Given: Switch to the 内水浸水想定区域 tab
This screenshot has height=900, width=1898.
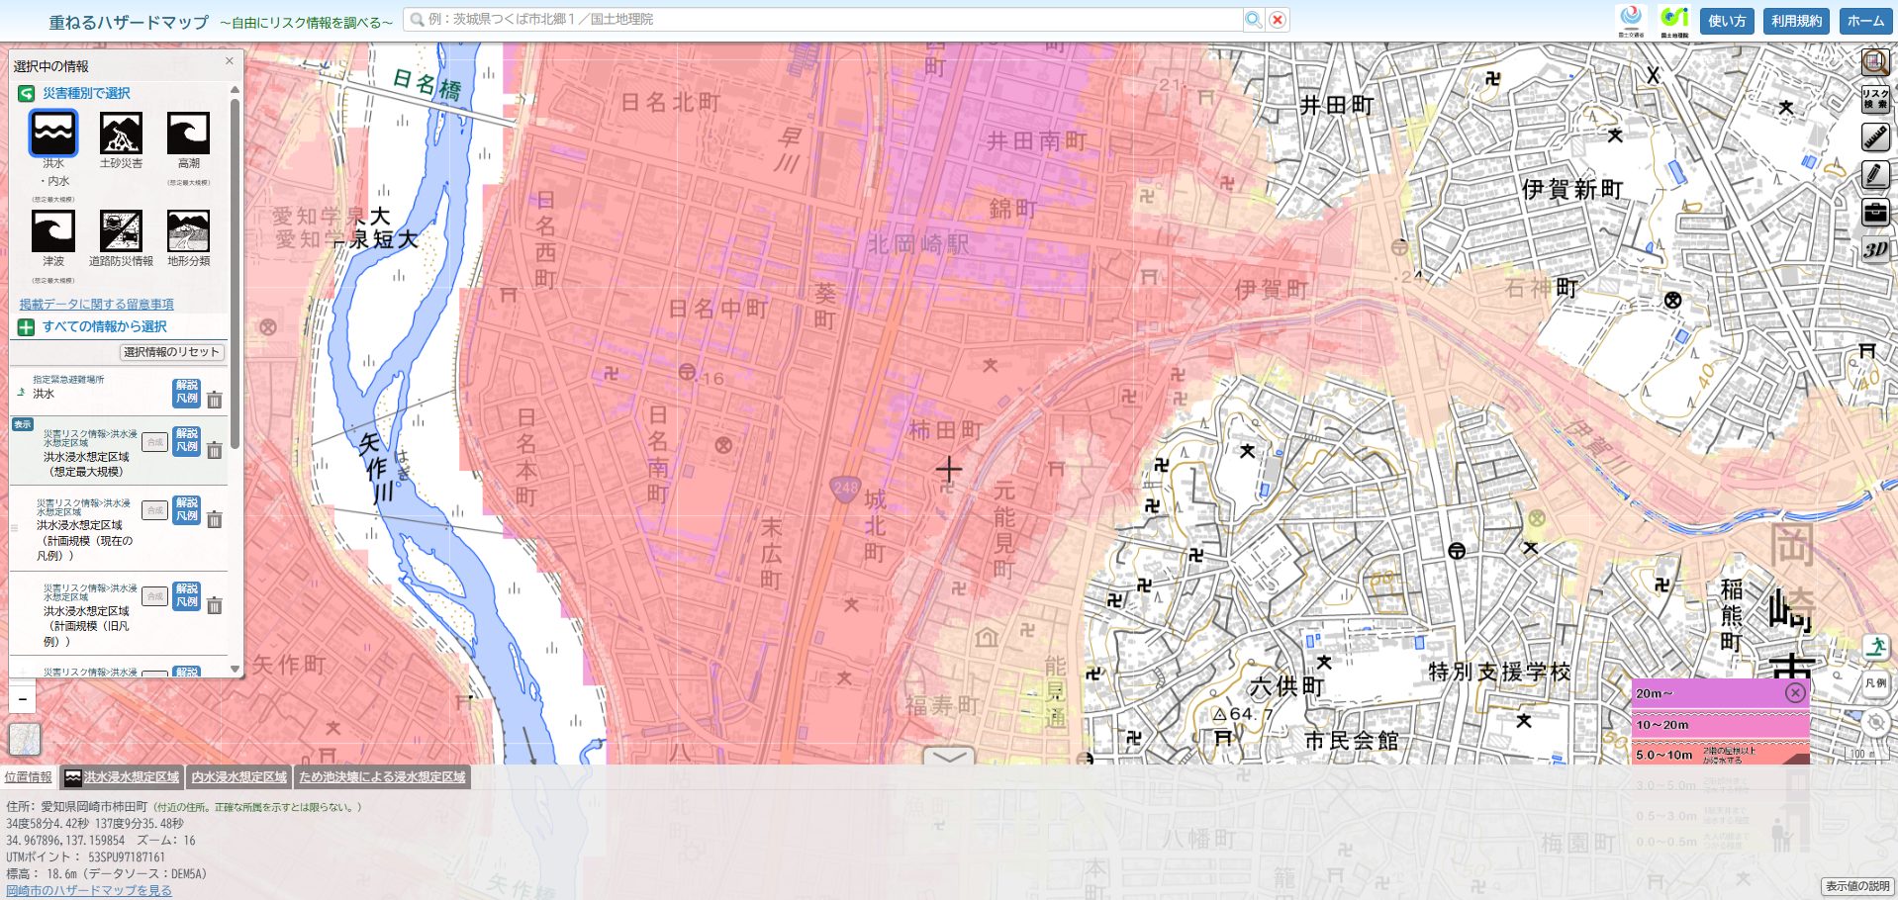Looking at the screenshot, I should coord(238,777).
